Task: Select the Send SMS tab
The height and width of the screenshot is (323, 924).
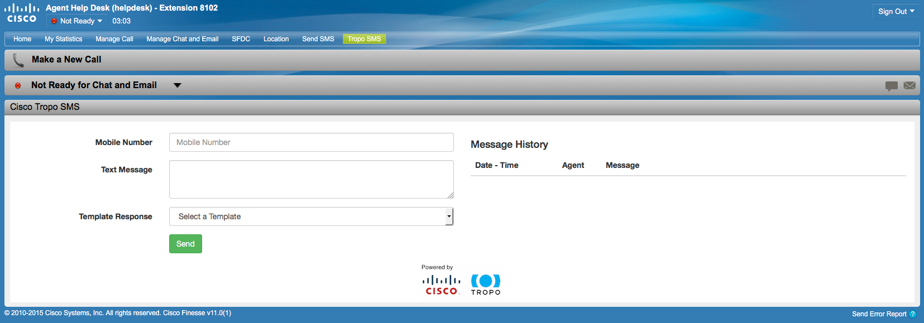Action: click(x=318, y=39)
